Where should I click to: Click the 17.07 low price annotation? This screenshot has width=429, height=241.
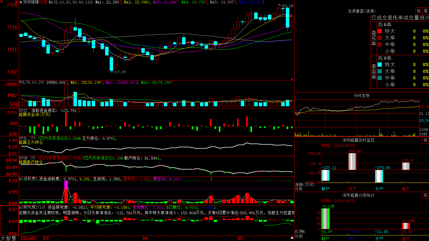(x=120, y=72)
